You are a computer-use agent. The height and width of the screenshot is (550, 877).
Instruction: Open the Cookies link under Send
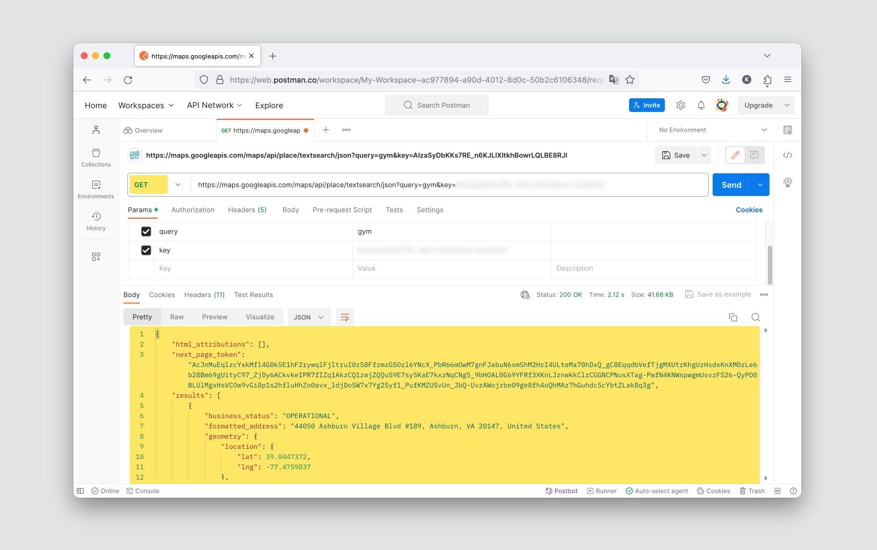coord(749,210)
